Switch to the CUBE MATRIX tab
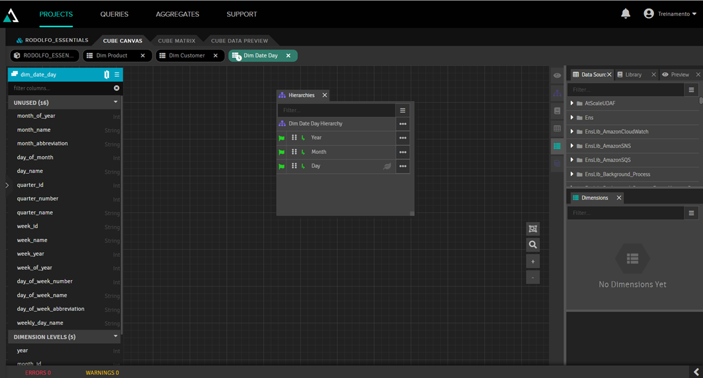703x378 pixels. coord(176,41)
